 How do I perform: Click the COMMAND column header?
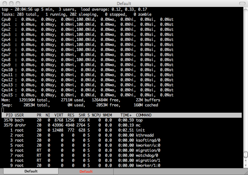click(x=144, y=115)
